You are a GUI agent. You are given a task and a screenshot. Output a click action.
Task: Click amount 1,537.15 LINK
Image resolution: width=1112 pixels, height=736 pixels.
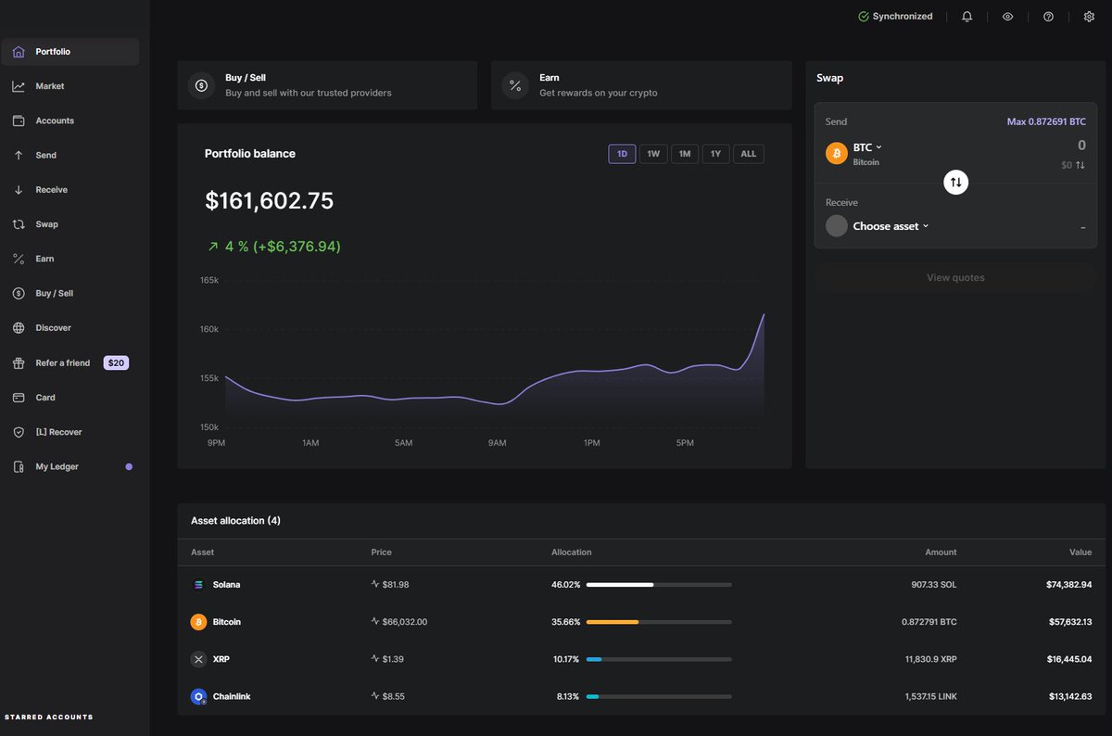(930, 696)
